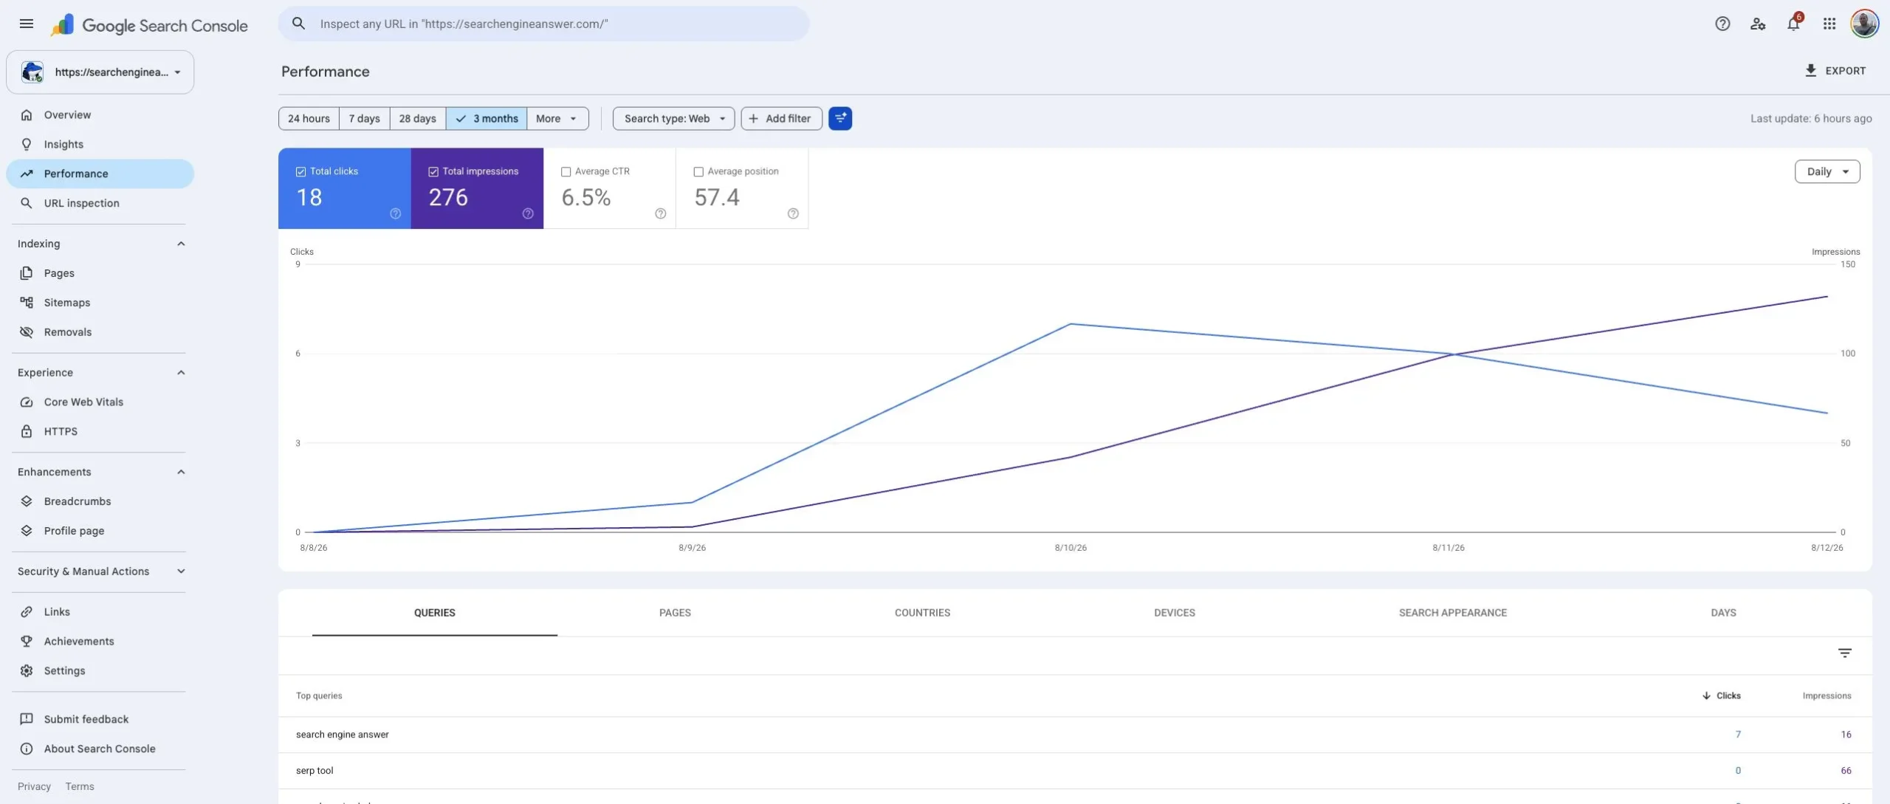Open Settings in the sidebar
Image resolution: width=1890 pixels, height=804 pixels.
[100, 671]
